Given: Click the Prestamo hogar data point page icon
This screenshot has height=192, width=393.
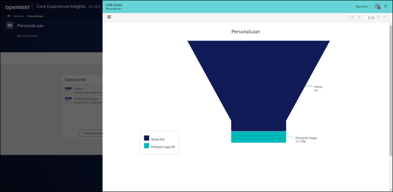Looking at the screenshot, I should 68,100.
